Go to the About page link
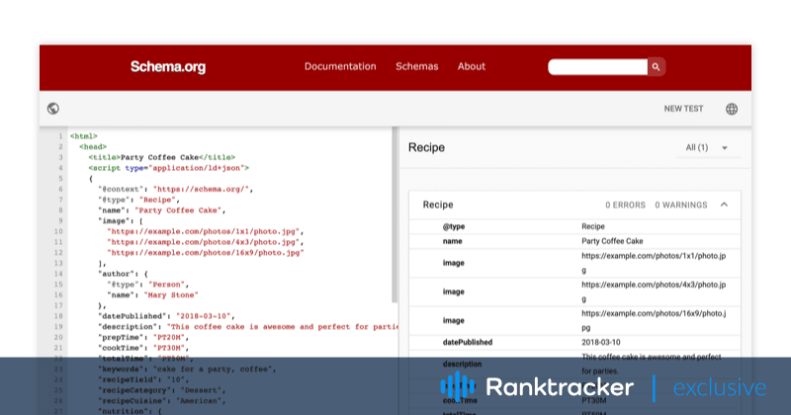This screenshot has height=415, width=791. 472,67
